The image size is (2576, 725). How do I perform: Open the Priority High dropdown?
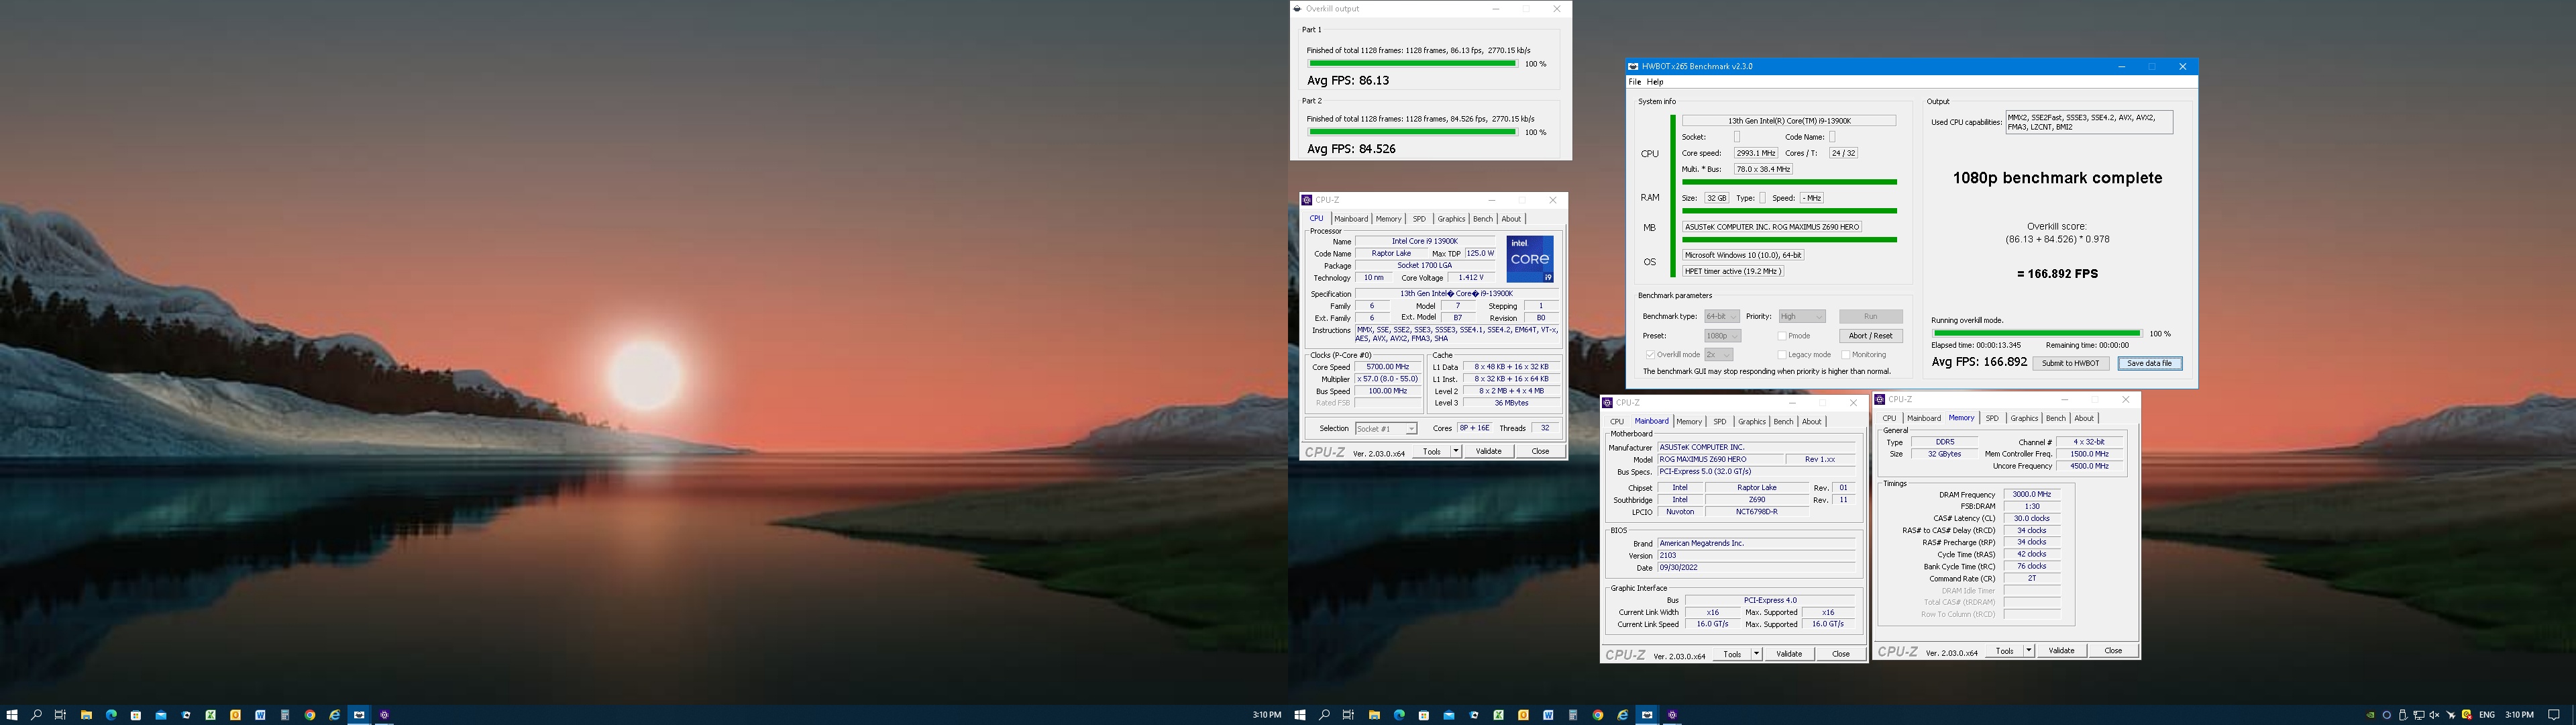coord(1802,316)
